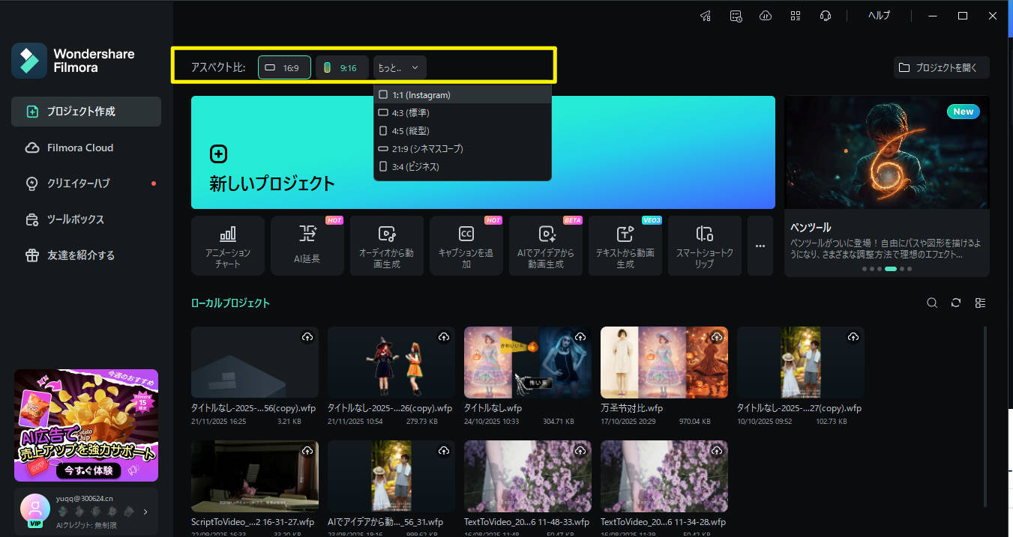This screenshot has width=1013, height=537.
Task: Open the オーディオから動画生成 tool
Action: click(386, 245)
